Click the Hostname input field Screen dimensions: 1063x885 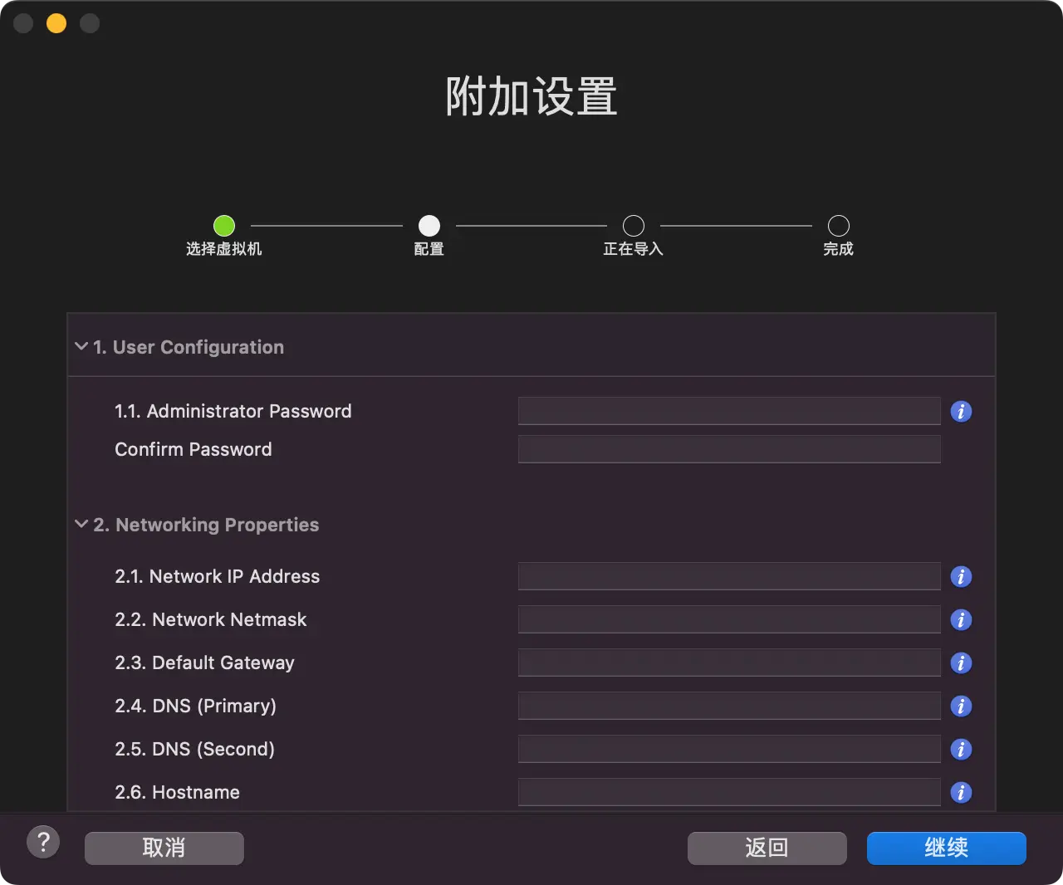click(x=728, y=792)
